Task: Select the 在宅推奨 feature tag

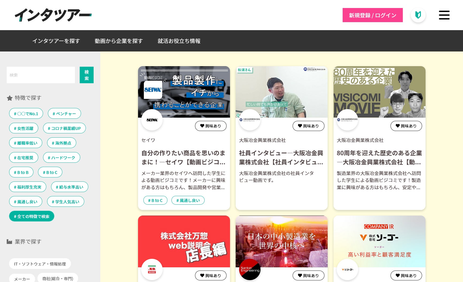Action: pyautogui.click(x=24, y=158)
